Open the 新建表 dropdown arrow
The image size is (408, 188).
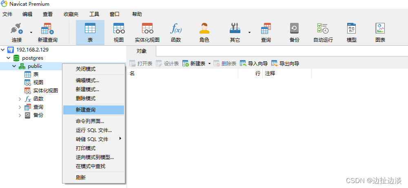pos(209,64)
